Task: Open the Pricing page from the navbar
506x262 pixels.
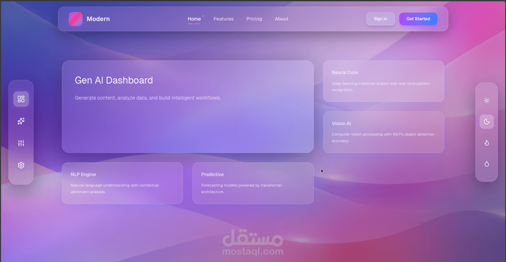Action: pyautogui.click(x=254, y=19)
